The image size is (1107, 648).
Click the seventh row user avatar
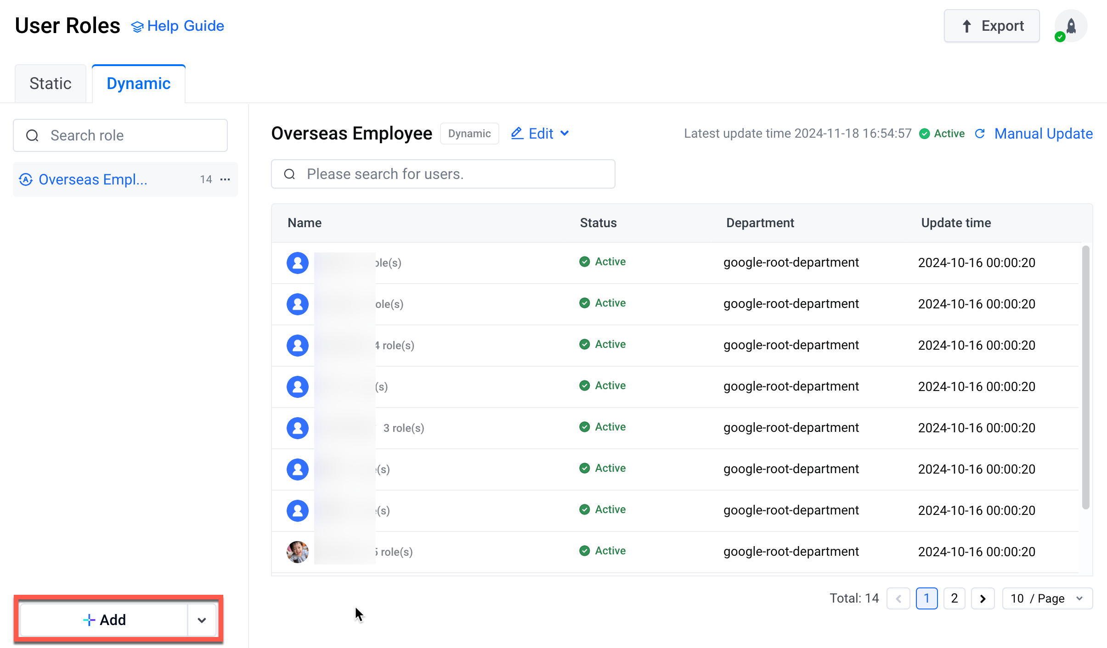pos(298,511)
